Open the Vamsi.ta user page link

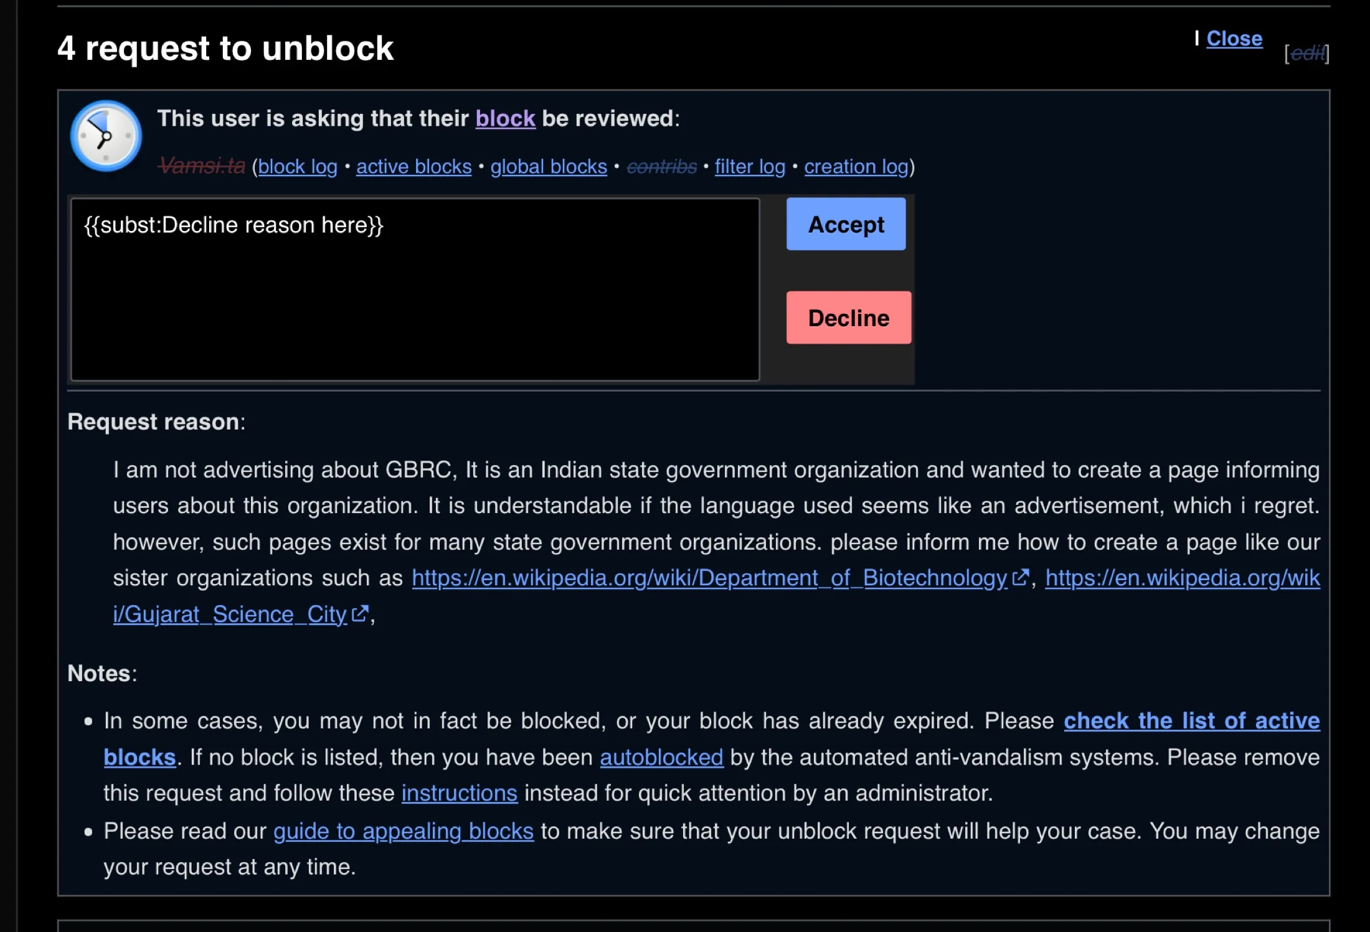(x=201, y=166)
